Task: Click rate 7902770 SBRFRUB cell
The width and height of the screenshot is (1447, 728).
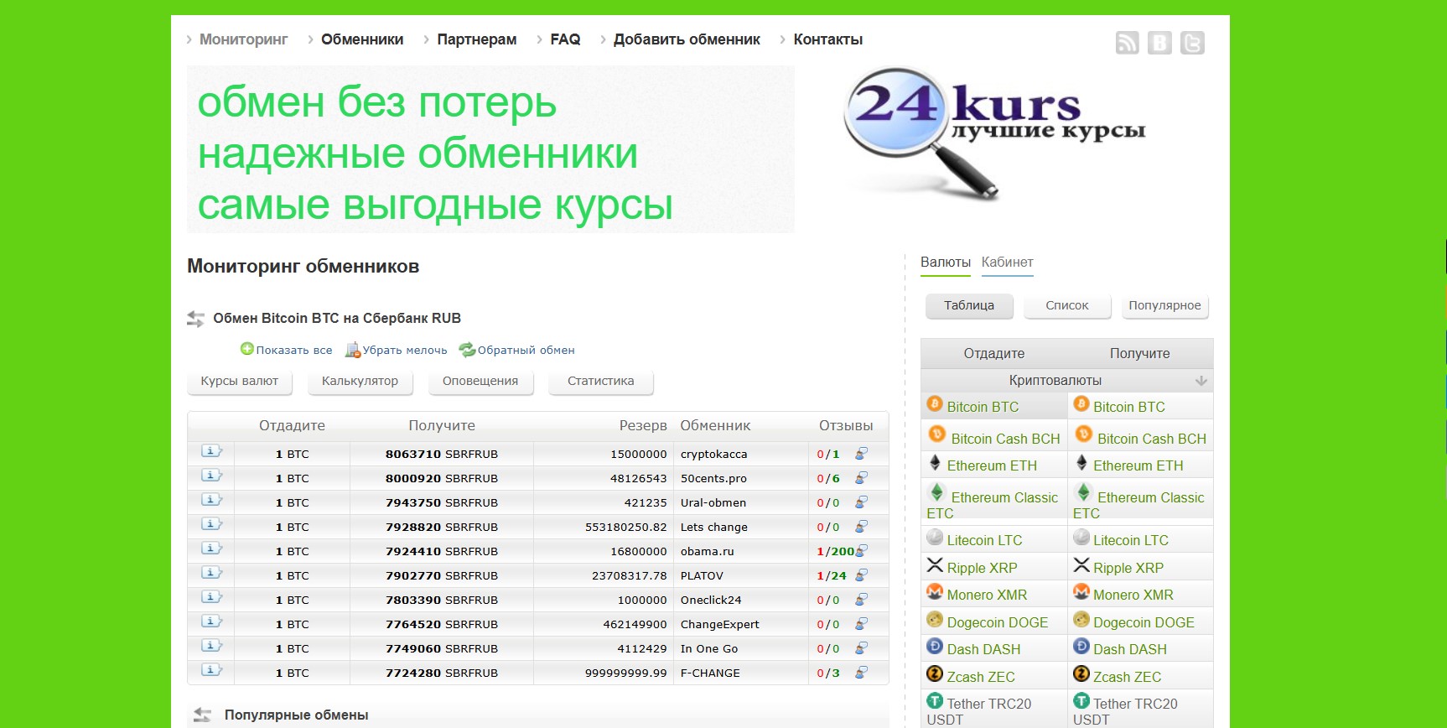Action: [442, 575]
